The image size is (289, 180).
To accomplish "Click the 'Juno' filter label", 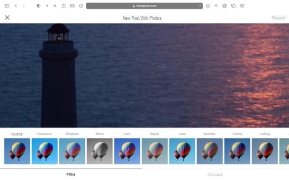I will (x=182, y=134).
